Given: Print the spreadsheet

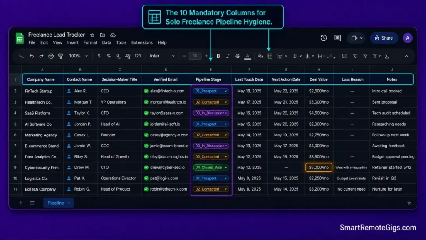Looking at the screenshot, I should [51, 56].
